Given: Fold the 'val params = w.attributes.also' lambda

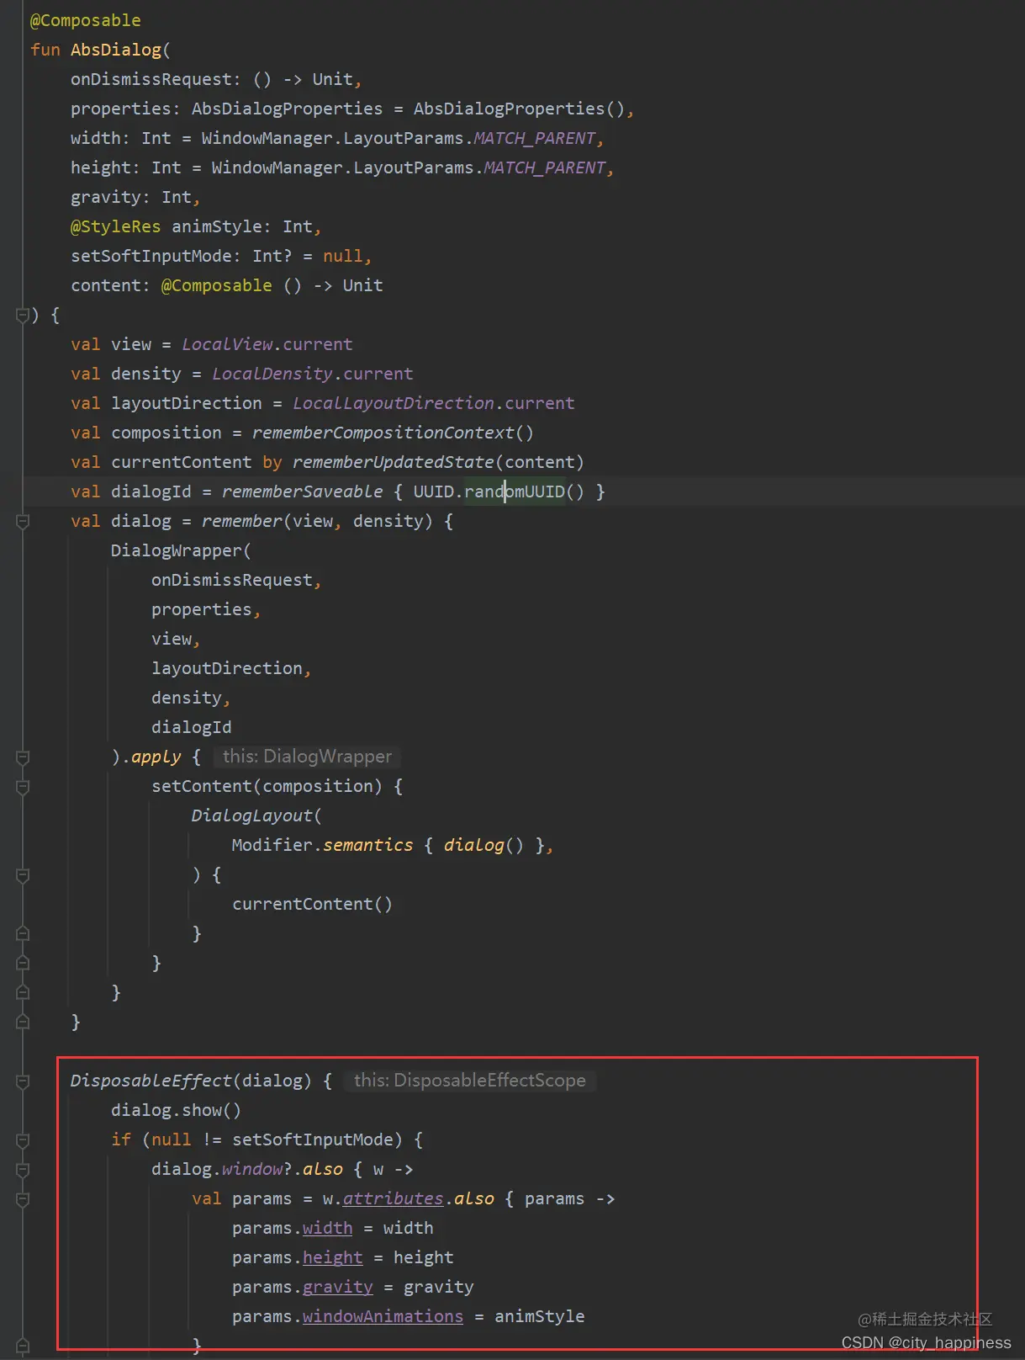Looking at the screenshot, I should pyautogui.click(x=23, y=1198).
